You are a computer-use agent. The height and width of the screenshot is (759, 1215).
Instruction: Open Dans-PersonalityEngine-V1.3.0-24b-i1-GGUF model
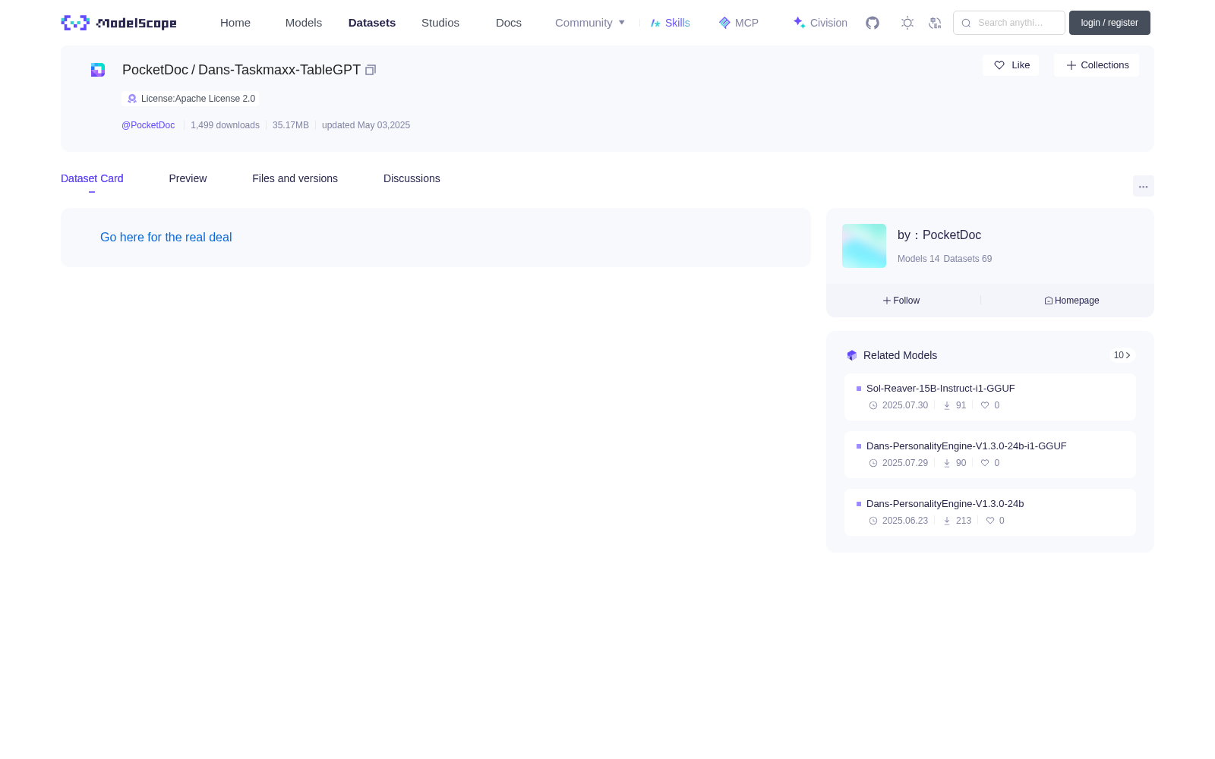[967, 446]
